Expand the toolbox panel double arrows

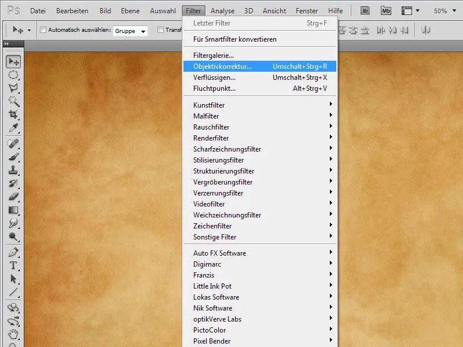point(6,44)
